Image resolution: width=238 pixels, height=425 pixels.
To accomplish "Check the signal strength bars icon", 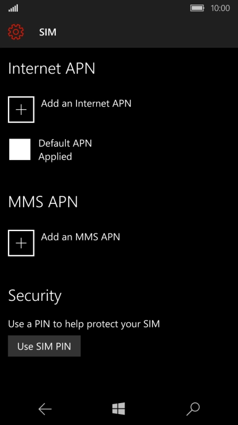I will point(13,9).
